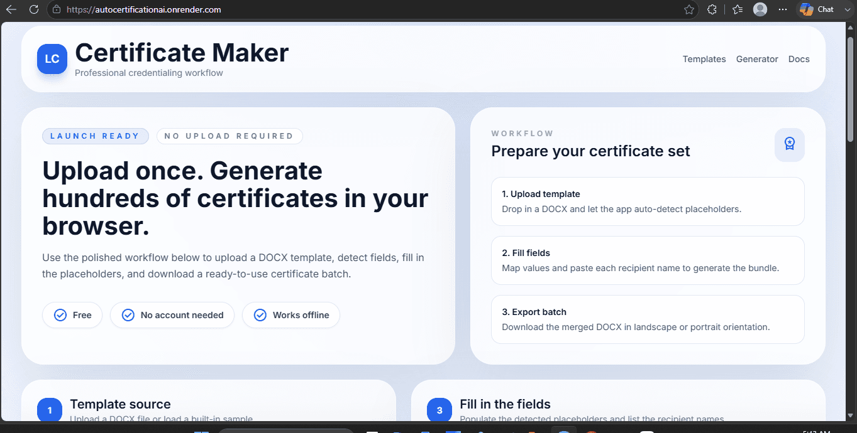The height and width of the screenshot is (433, 857).
Task: Click the Certificate Maker title
Action: [x=182, y=53]
